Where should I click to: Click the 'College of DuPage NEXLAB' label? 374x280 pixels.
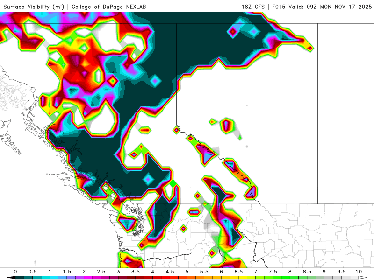[x=109, y=7]
